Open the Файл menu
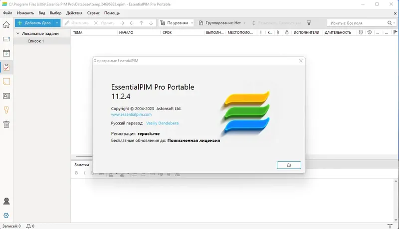The height and width of the screenshot is (229, 399). pos(7,13)
